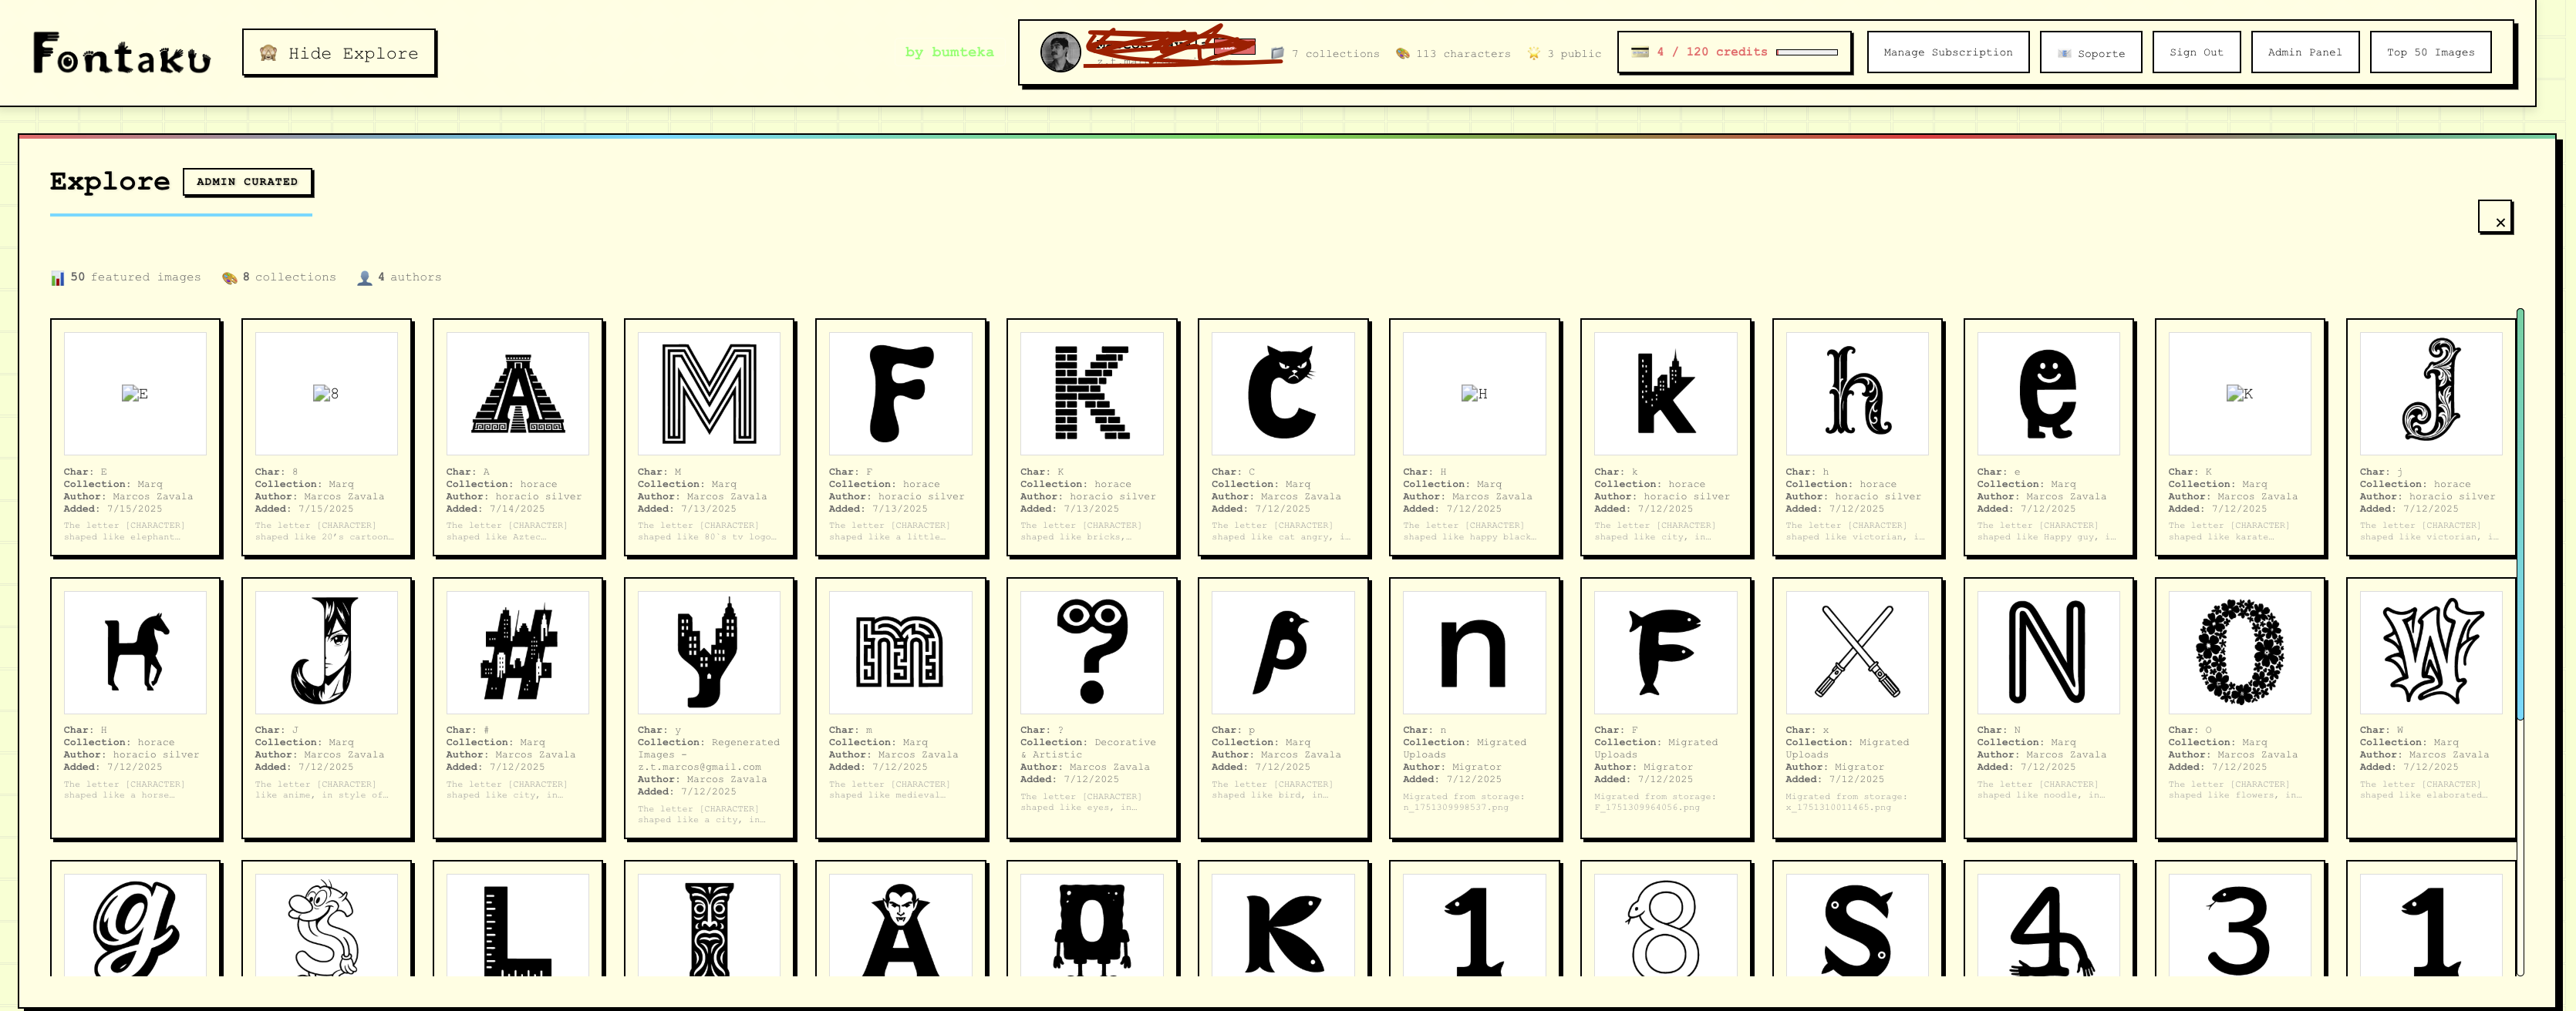The image size is (2576, 1011).
Task: Open the cartoon snake S thumbnail
Action: 326,926
